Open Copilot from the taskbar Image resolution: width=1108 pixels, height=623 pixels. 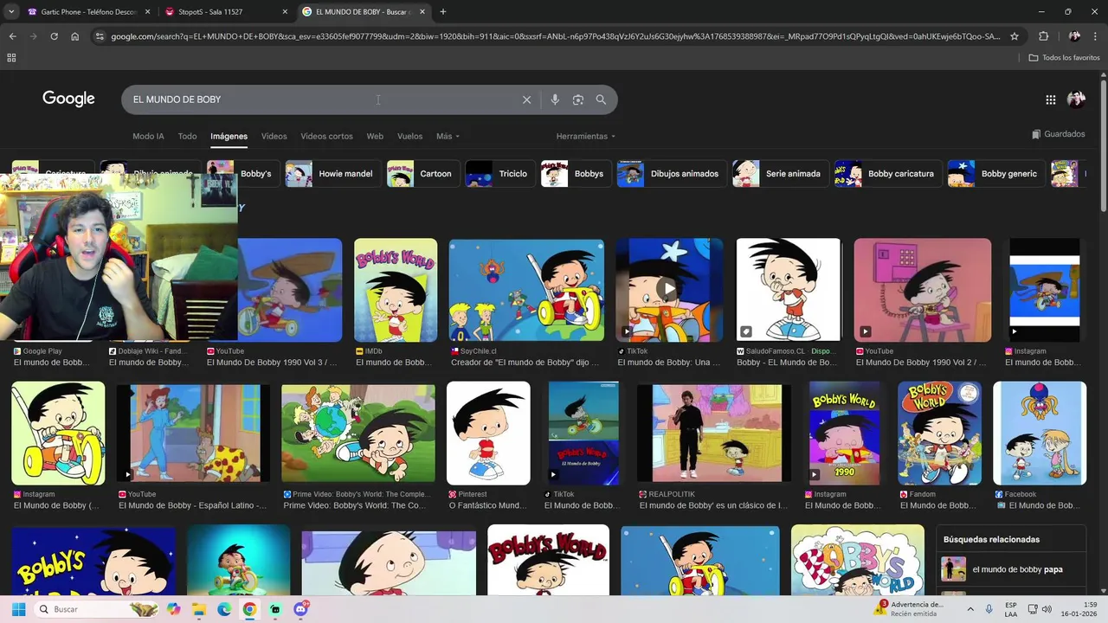[174, 609]
